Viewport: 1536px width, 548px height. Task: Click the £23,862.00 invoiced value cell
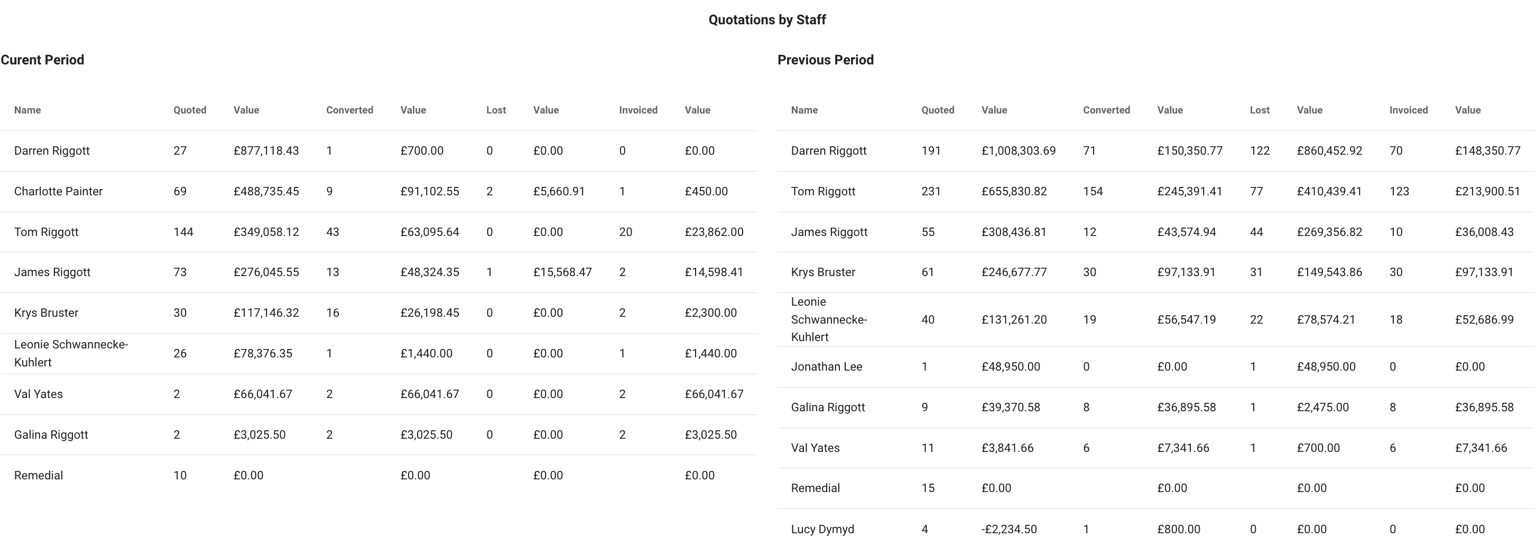(x=714, y=232)
